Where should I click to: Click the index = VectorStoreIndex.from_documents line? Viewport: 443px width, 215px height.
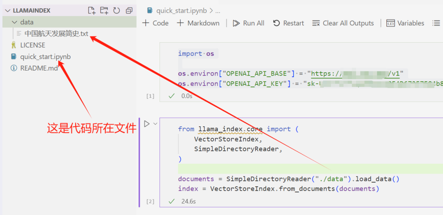point(279,189)
